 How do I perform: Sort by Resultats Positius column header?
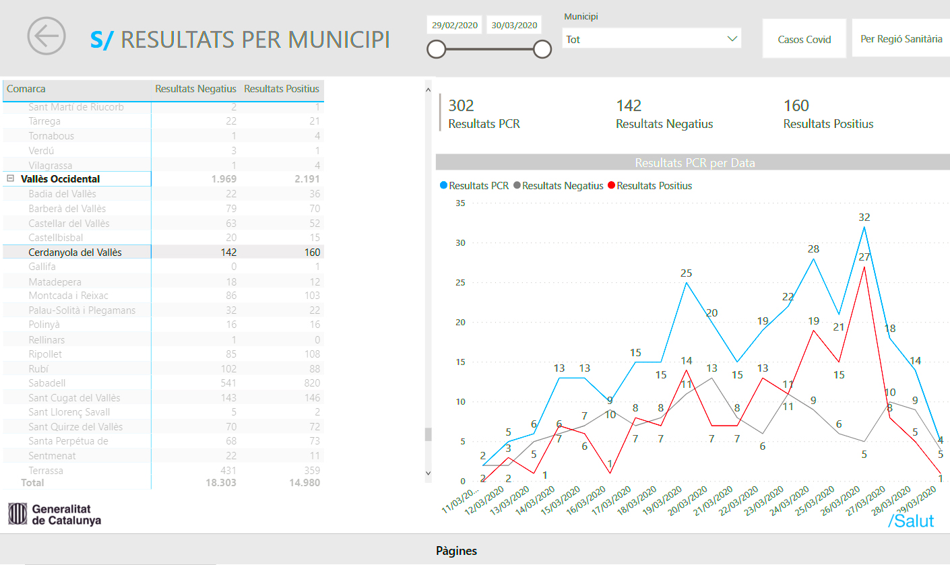tap(282, 89)
